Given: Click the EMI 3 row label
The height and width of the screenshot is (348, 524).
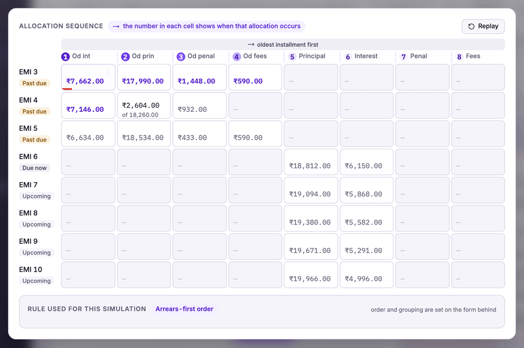Looking at the screenshot, I should (x=28, y=72).
